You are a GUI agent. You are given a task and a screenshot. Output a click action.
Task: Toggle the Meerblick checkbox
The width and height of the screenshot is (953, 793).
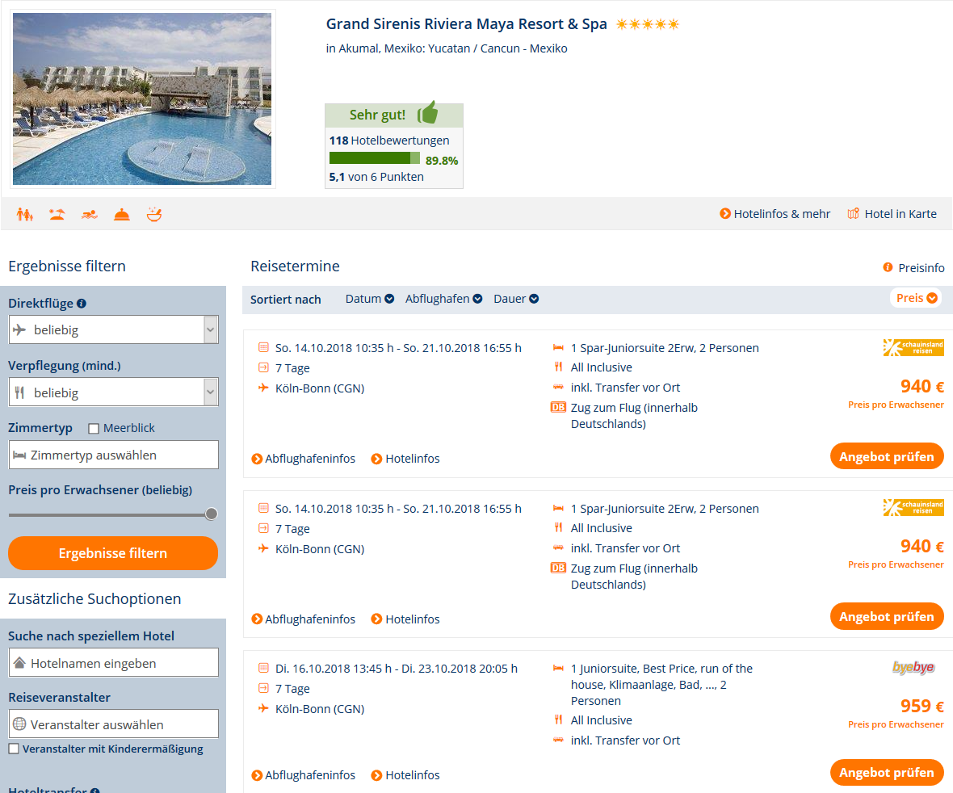coord(94,429)
